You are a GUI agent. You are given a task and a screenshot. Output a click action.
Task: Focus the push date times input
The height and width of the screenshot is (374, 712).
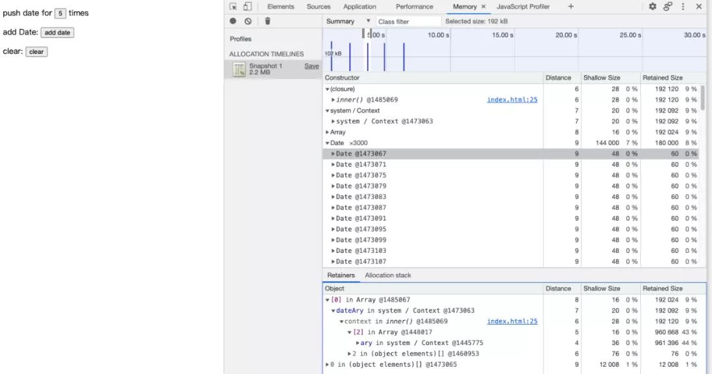point(60,13)
